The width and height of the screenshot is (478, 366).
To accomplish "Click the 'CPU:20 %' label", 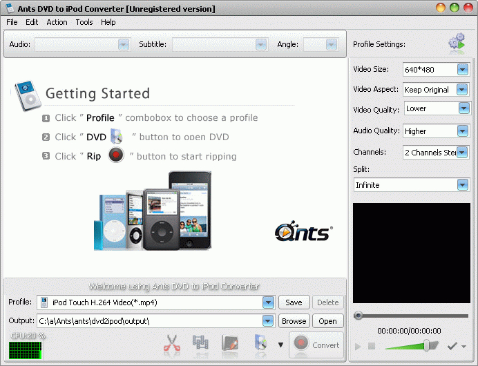I will pos(28,336).
